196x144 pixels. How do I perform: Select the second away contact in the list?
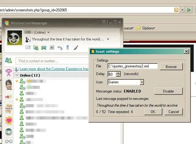pyautogui.click(x=30, y=87)
